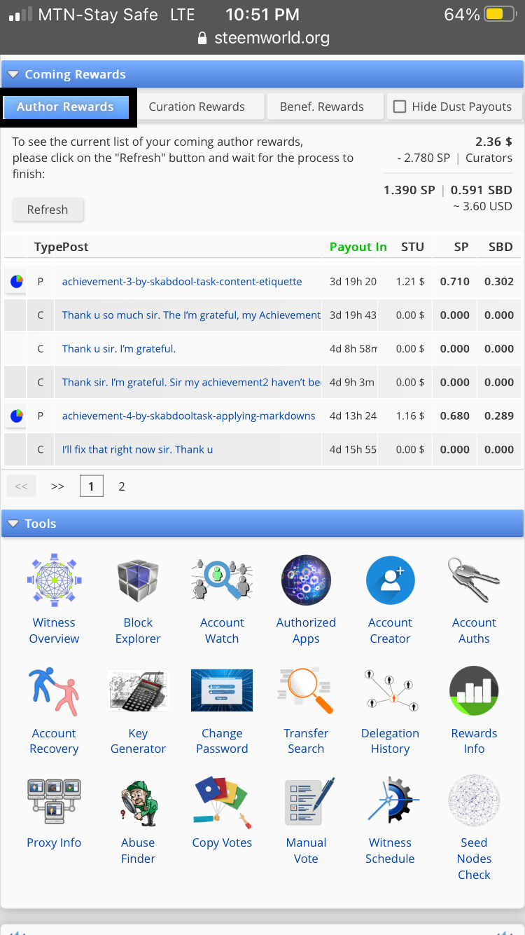Click the Key Generator label

point(138,741)
